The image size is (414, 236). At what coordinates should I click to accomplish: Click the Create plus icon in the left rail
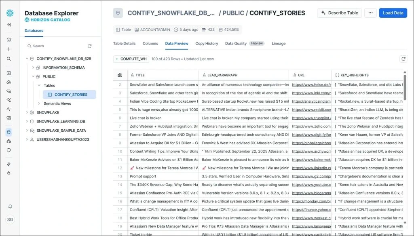pyautogui.click(x=10, y=49)
